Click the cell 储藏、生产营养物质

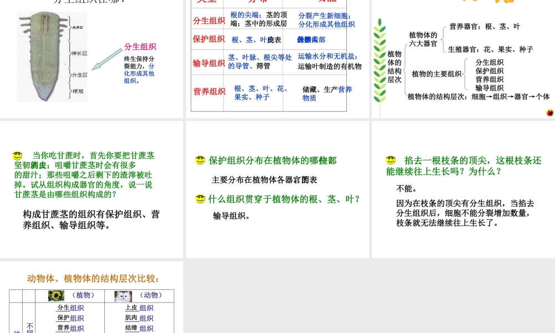point(327,94)
